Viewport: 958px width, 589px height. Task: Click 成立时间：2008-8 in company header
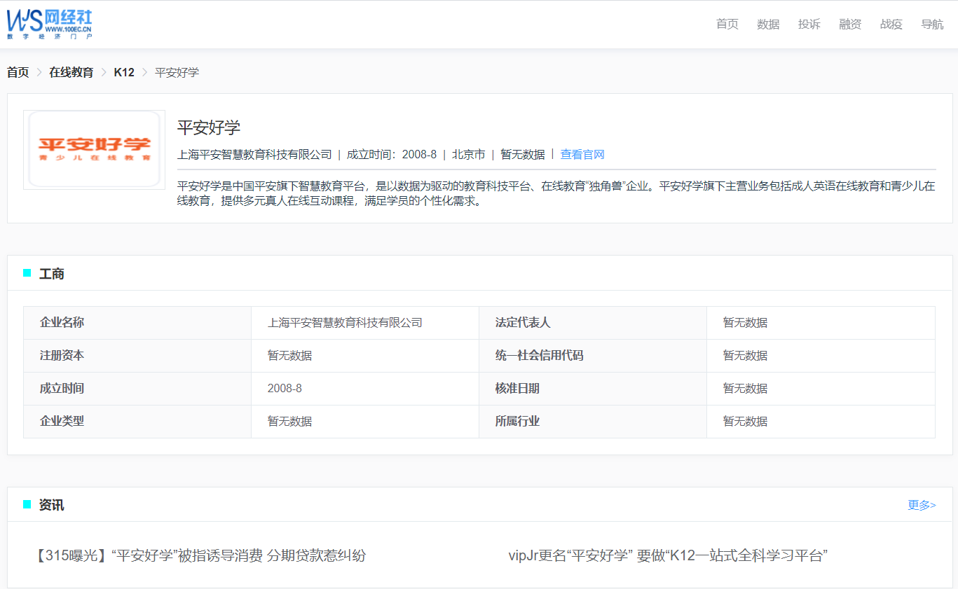click(392, 155)
